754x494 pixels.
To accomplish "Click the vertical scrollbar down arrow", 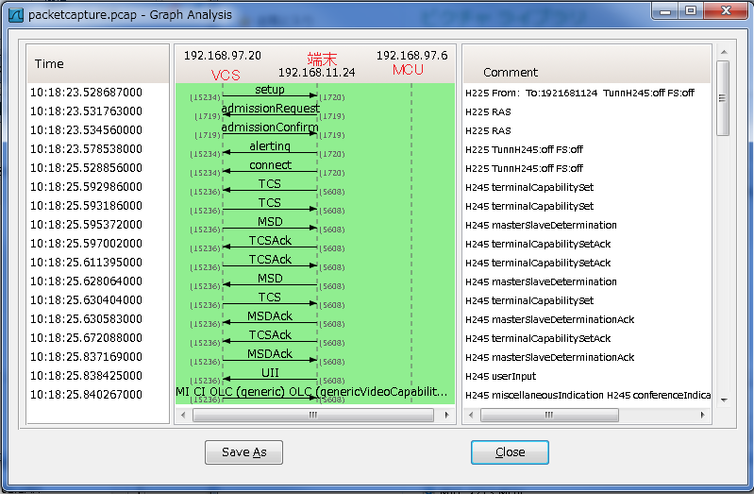I will click(x=724, y=400).
